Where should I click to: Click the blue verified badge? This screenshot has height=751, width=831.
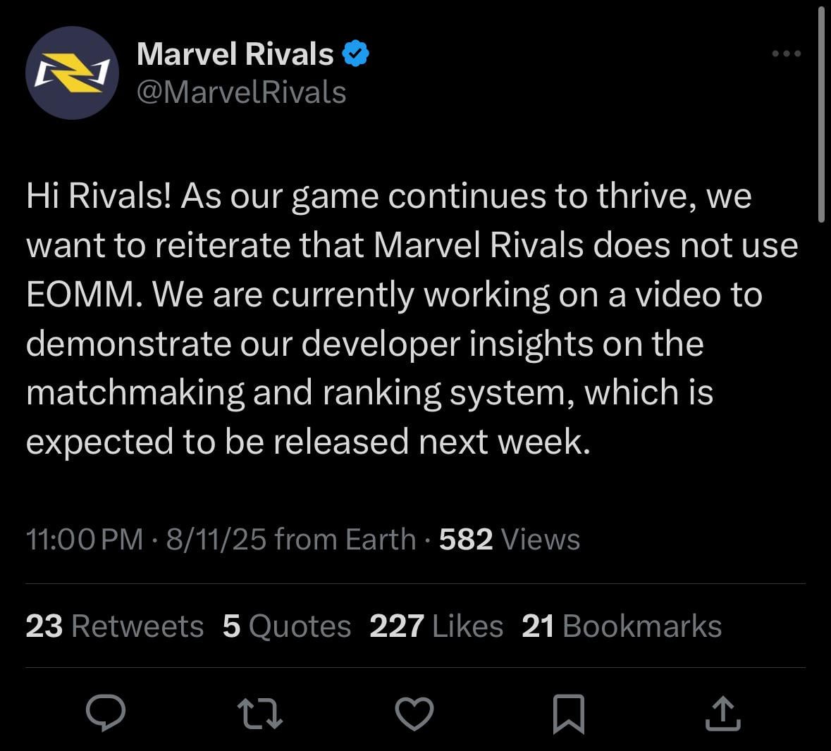click(x=356, y=53)
